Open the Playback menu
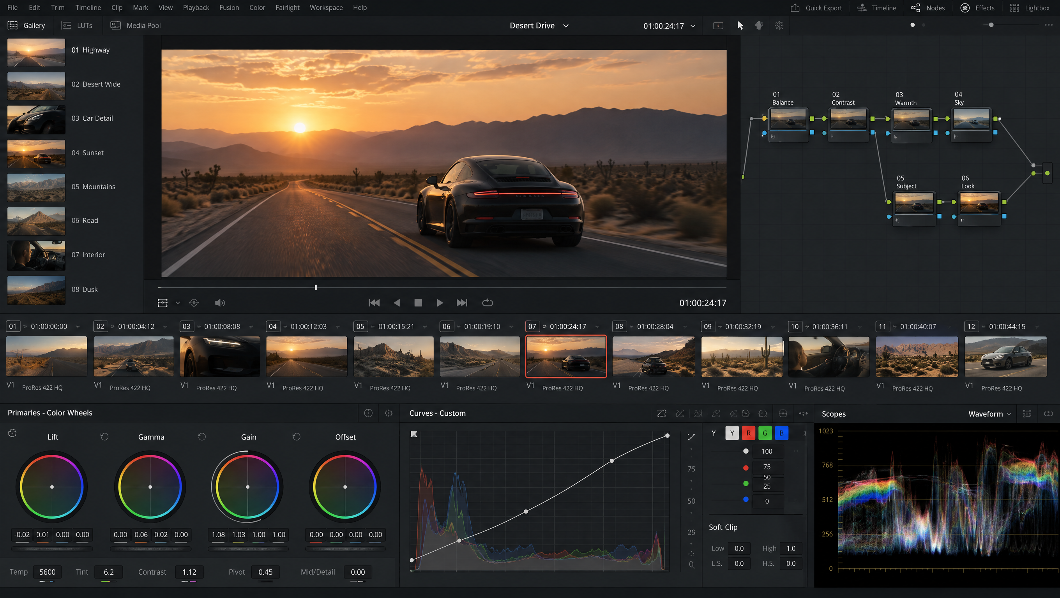 coord(196,7)
